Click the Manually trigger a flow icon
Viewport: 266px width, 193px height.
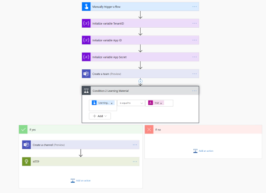(86, 6)
